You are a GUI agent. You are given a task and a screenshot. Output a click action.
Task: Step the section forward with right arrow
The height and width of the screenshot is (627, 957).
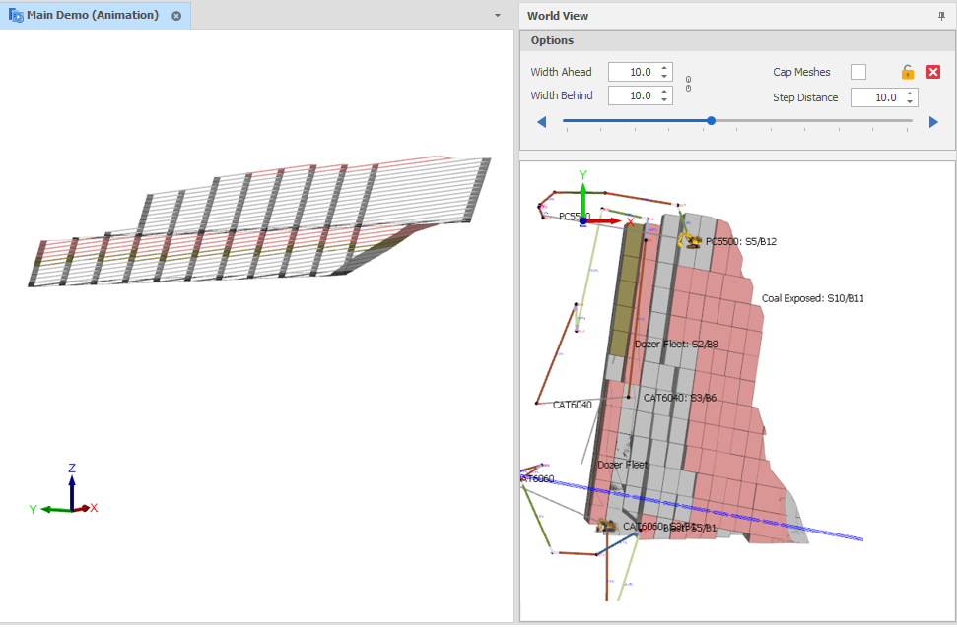pyautogui.click(x=933, y=122)
